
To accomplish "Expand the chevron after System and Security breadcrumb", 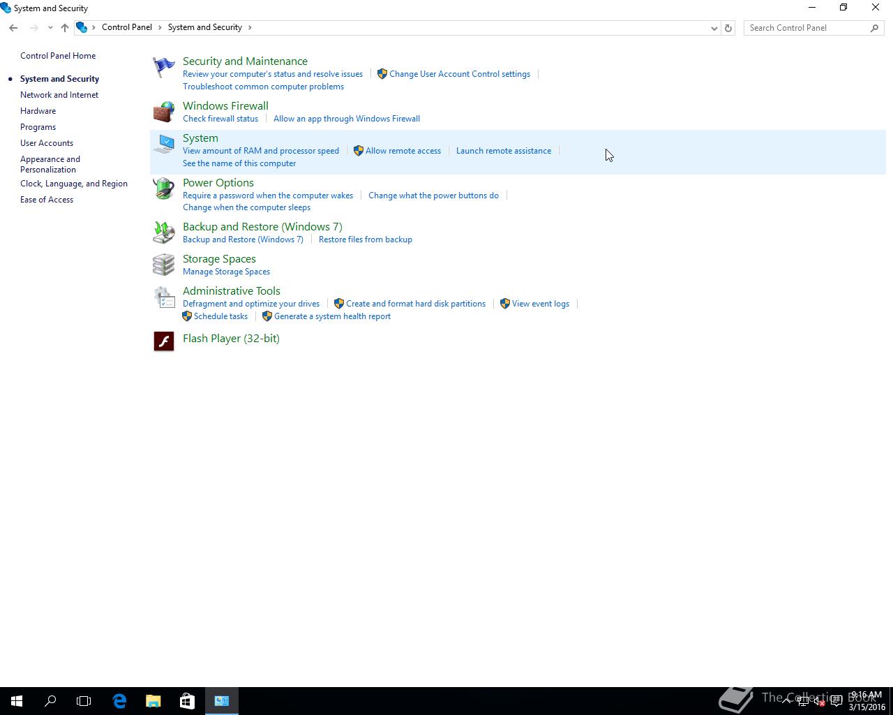I will [x=250, y=27].
